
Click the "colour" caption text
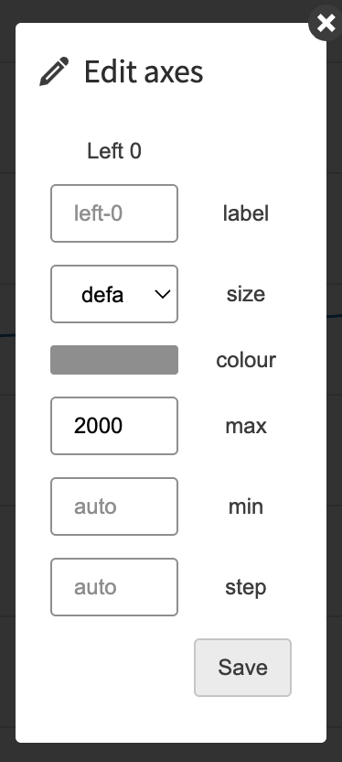[x=246, y=360]
